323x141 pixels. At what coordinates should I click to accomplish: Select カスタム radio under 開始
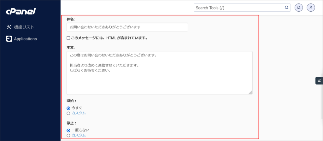tap(68, 113)
